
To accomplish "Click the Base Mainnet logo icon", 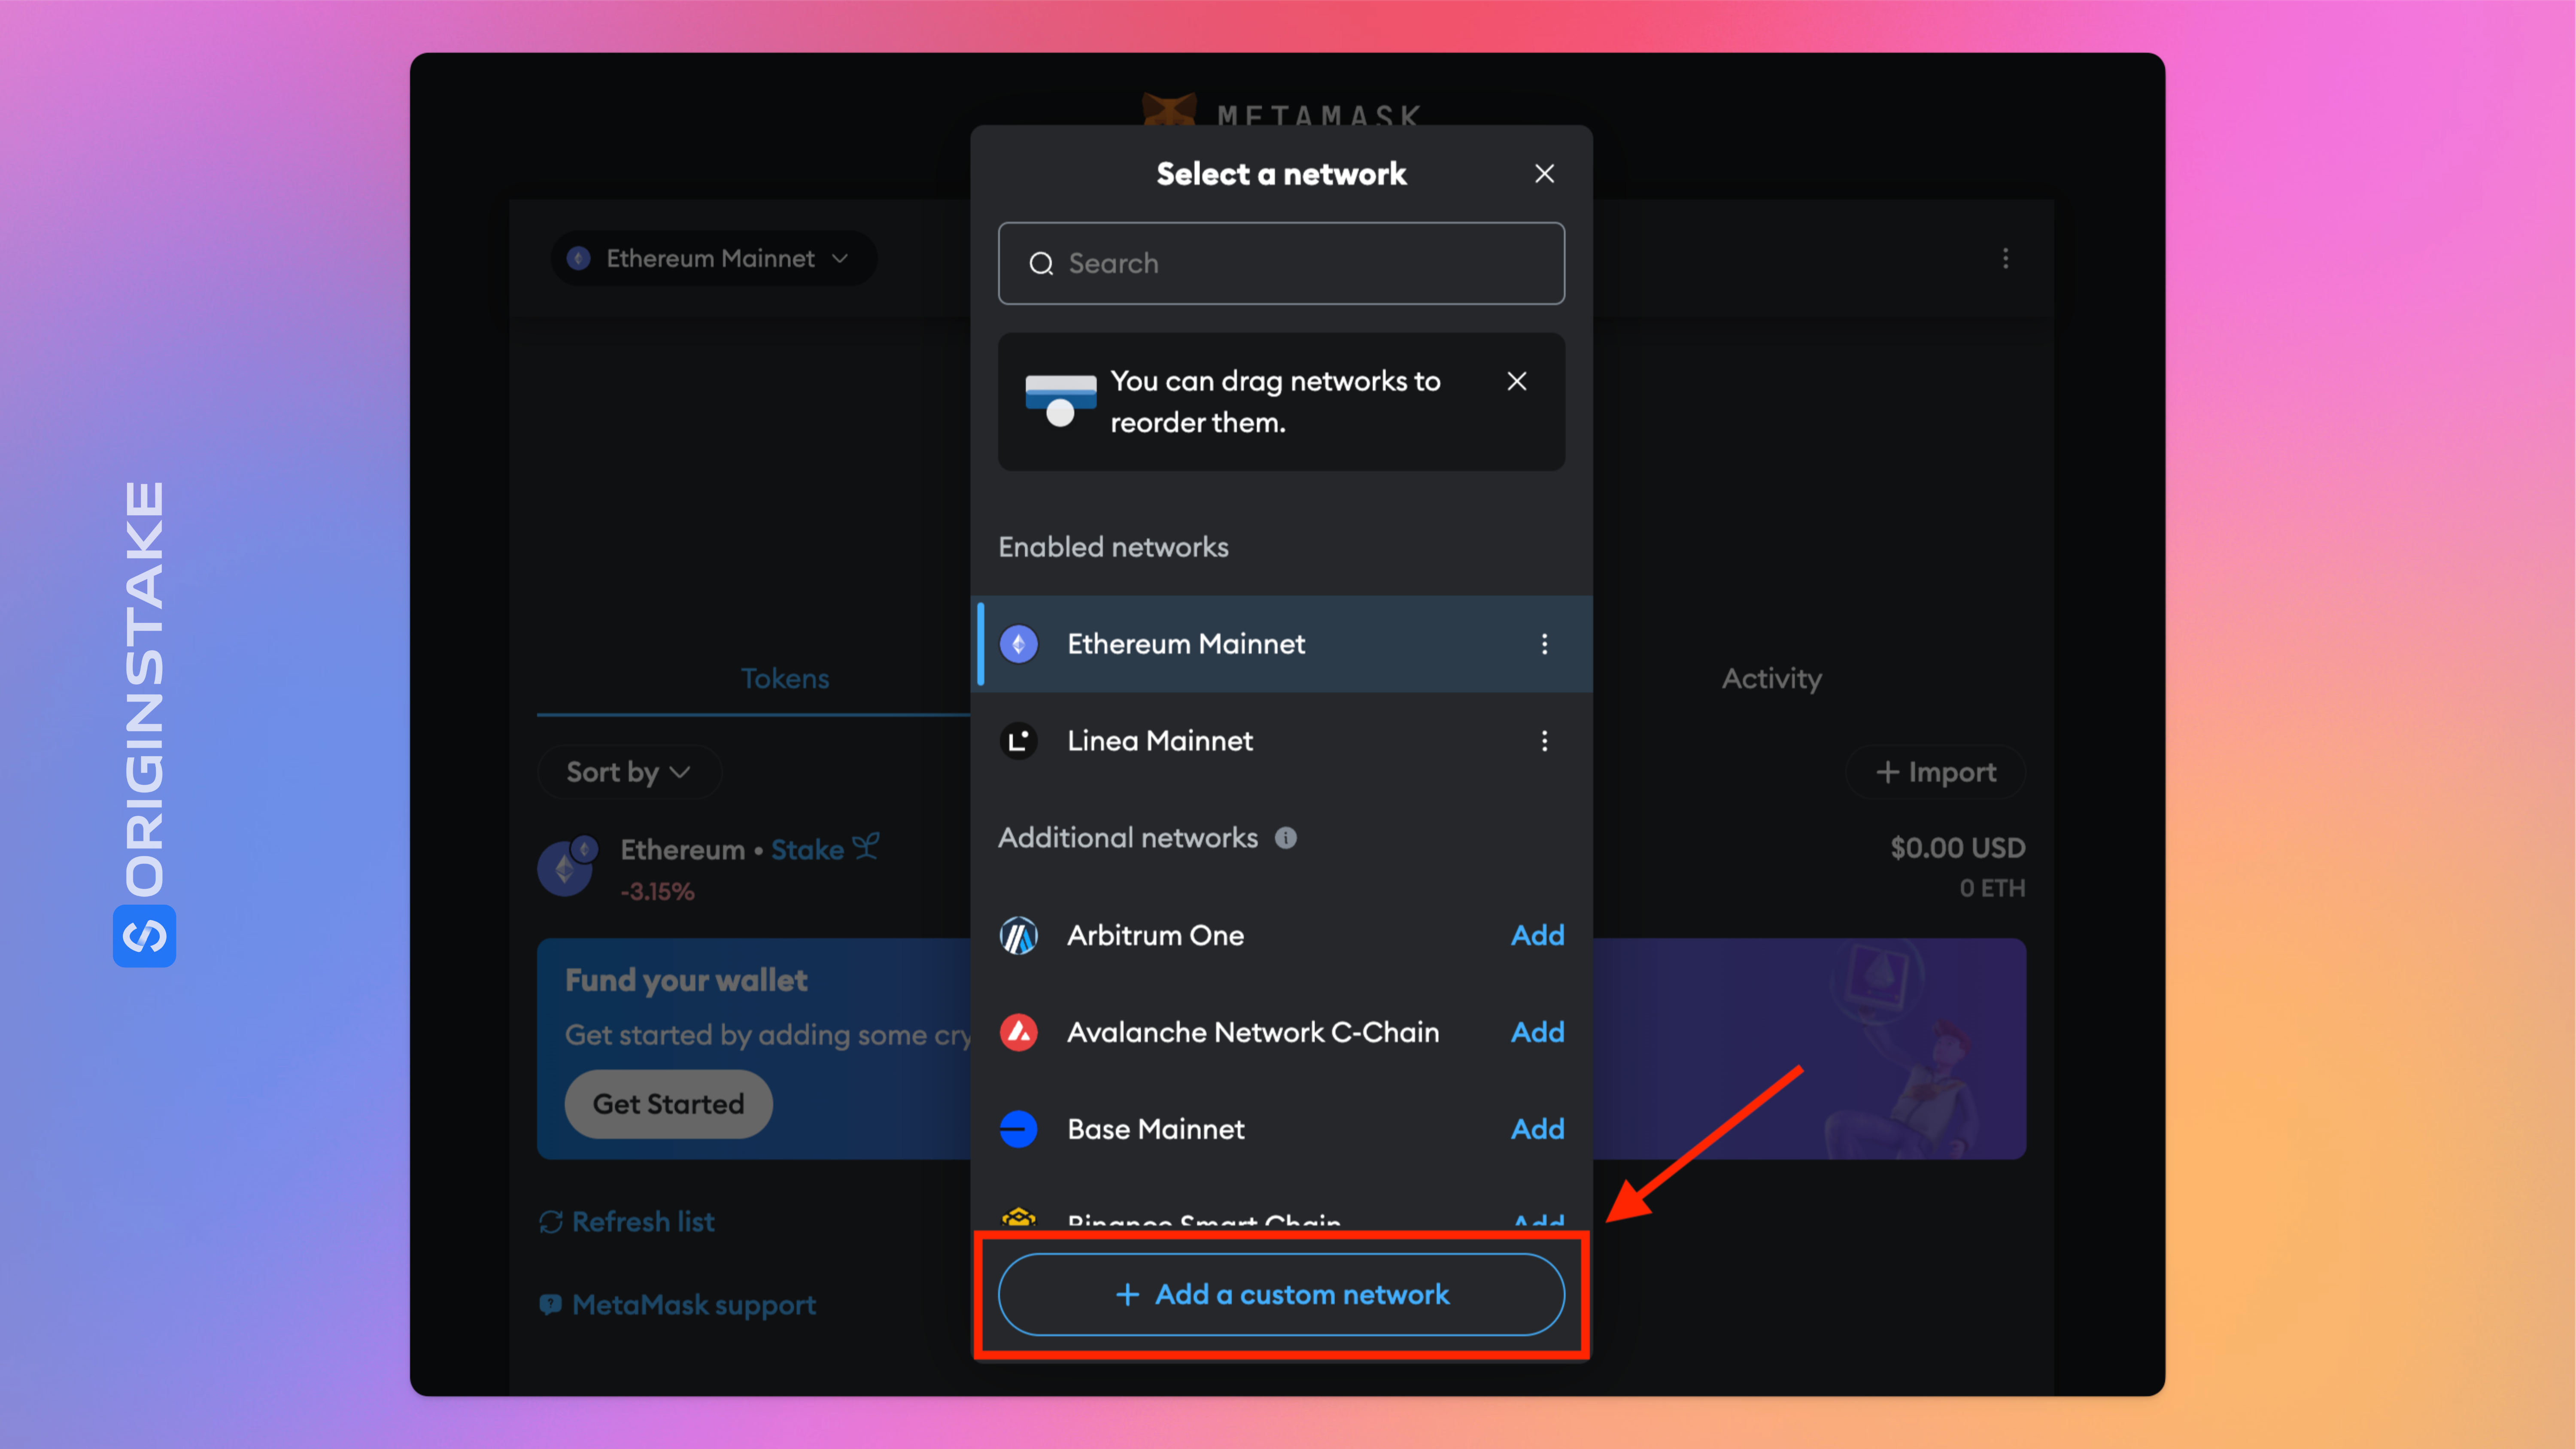I will click(1018, 1129).
